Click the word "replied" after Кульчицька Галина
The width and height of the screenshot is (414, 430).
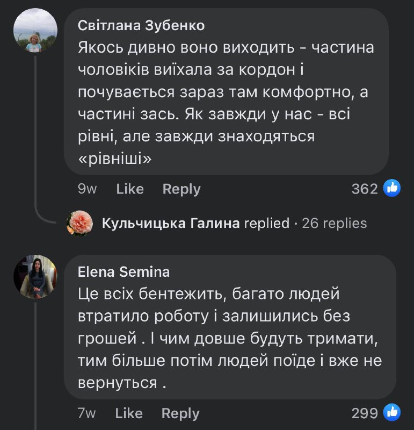pyautogui.click(x=267, y=223)
